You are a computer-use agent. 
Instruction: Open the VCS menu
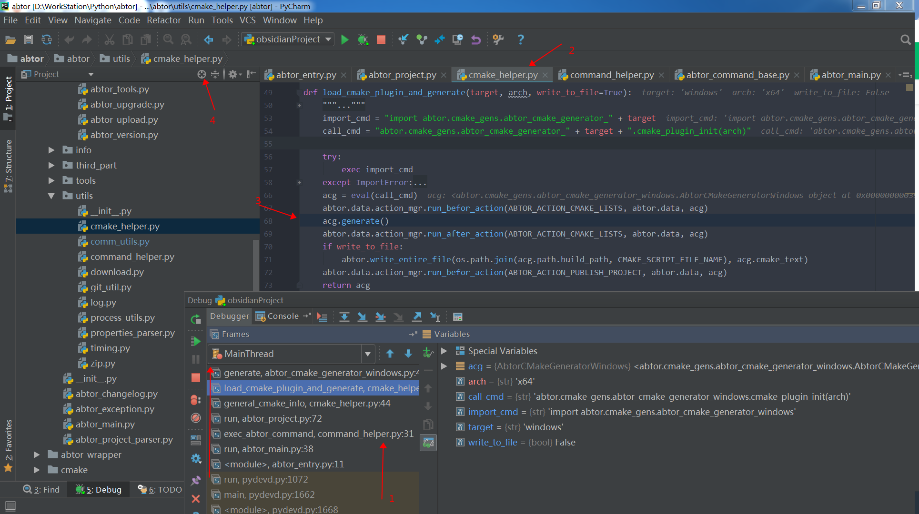click(x=247, y=20)
